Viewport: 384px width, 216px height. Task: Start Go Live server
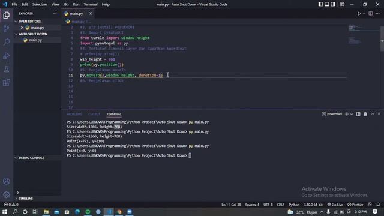point(335,205)
